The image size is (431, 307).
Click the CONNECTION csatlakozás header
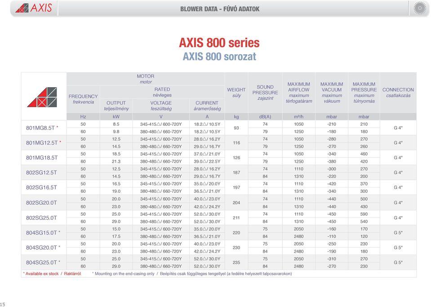tap(398, 92)
